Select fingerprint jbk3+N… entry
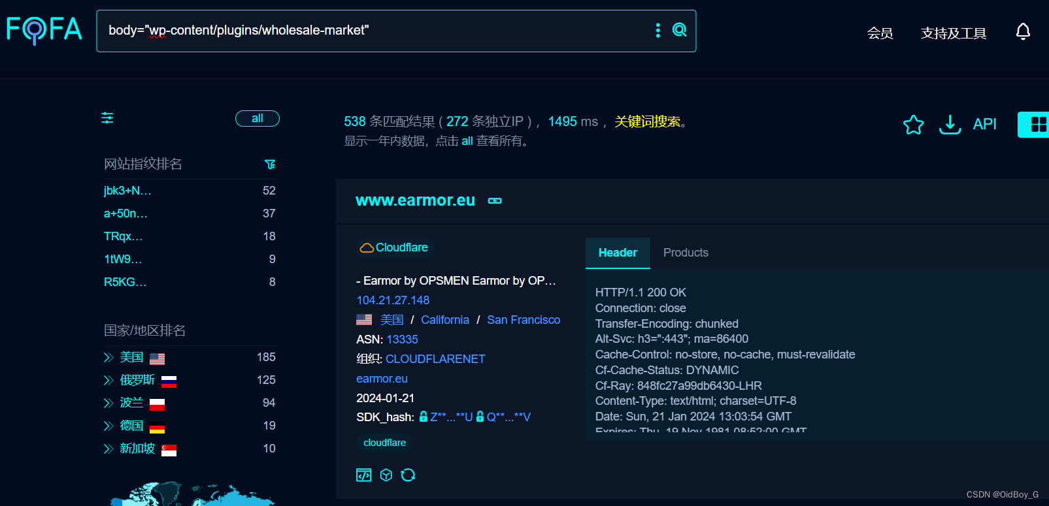Screen dimensions: 1049x506 click(x=127, y=191)
